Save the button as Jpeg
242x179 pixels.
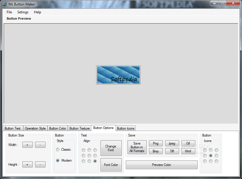tap(172, 143)
